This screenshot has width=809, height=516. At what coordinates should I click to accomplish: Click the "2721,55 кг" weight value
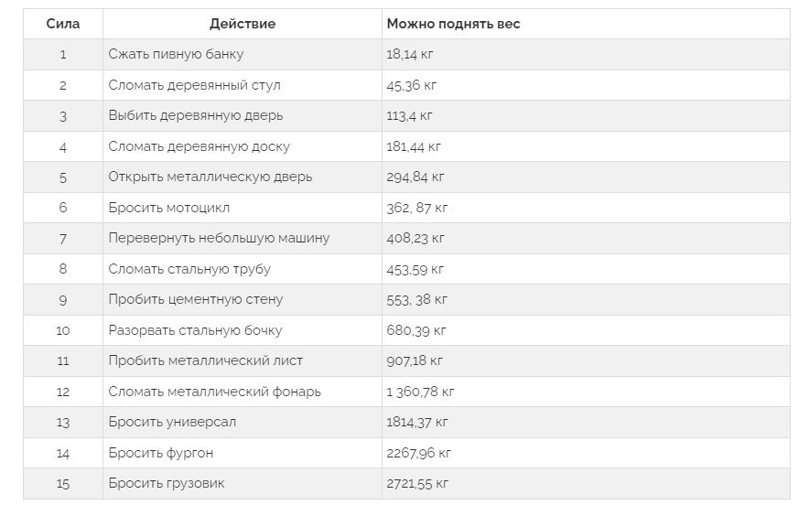[x=417, y=483]
